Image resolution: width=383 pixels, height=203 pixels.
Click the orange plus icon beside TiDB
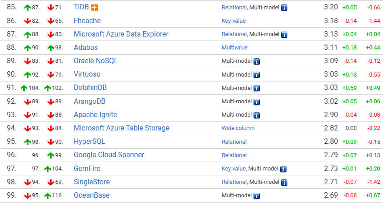pos(94,8)
